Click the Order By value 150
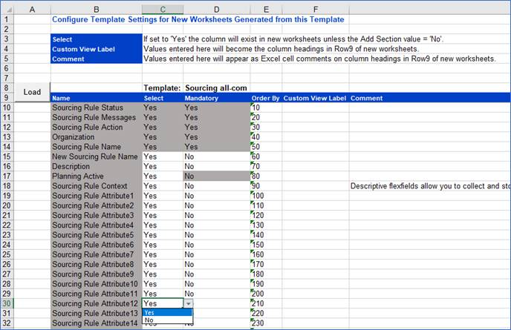 tap(266, 245)
